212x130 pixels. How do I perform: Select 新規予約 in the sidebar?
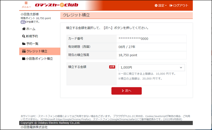tap(32, 36)
